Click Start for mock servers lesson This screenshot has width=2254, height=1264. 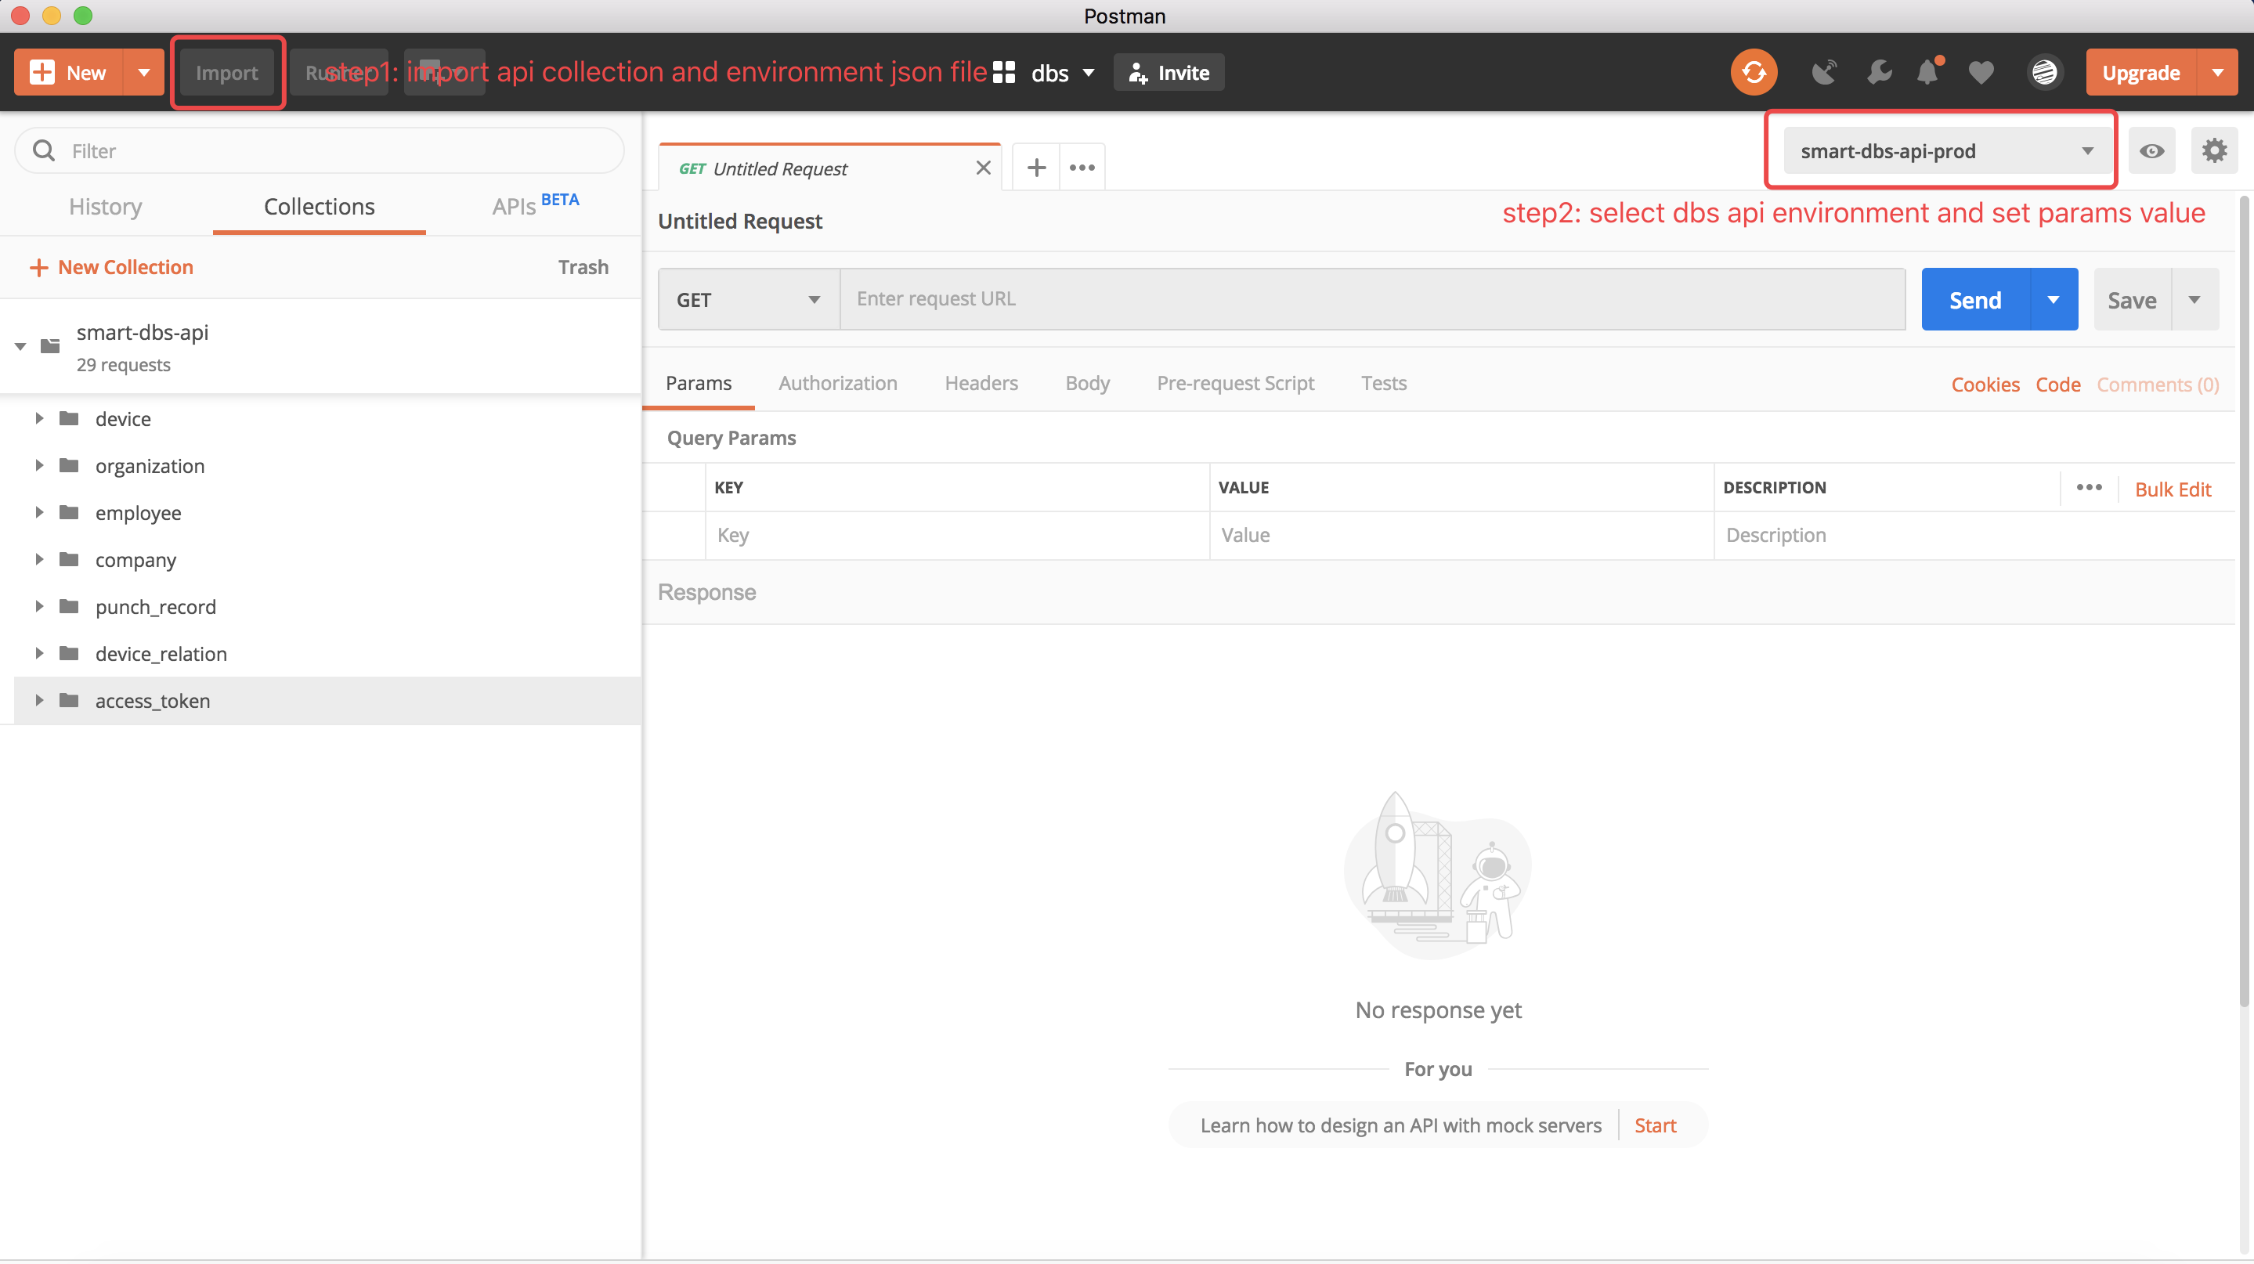click(1655, 1125)
